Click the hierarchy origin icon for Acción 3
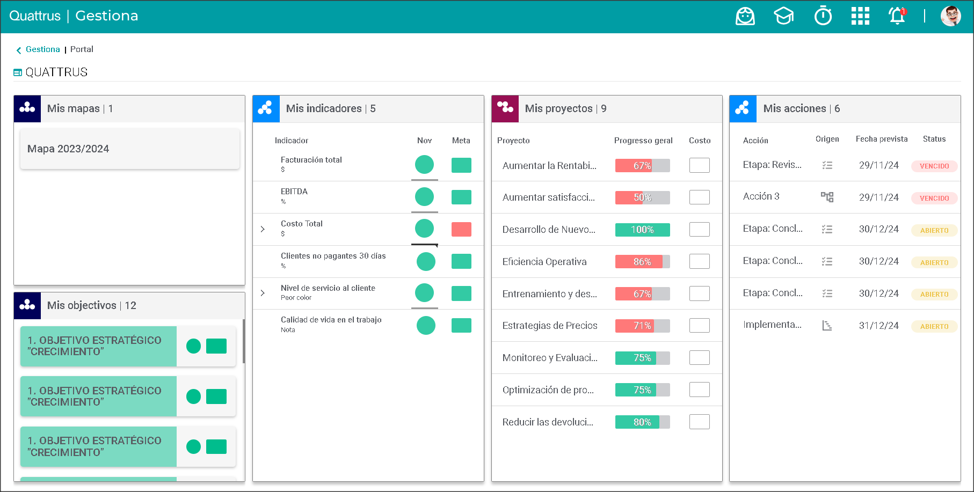974x492 pixels. (x=827, y=197)
